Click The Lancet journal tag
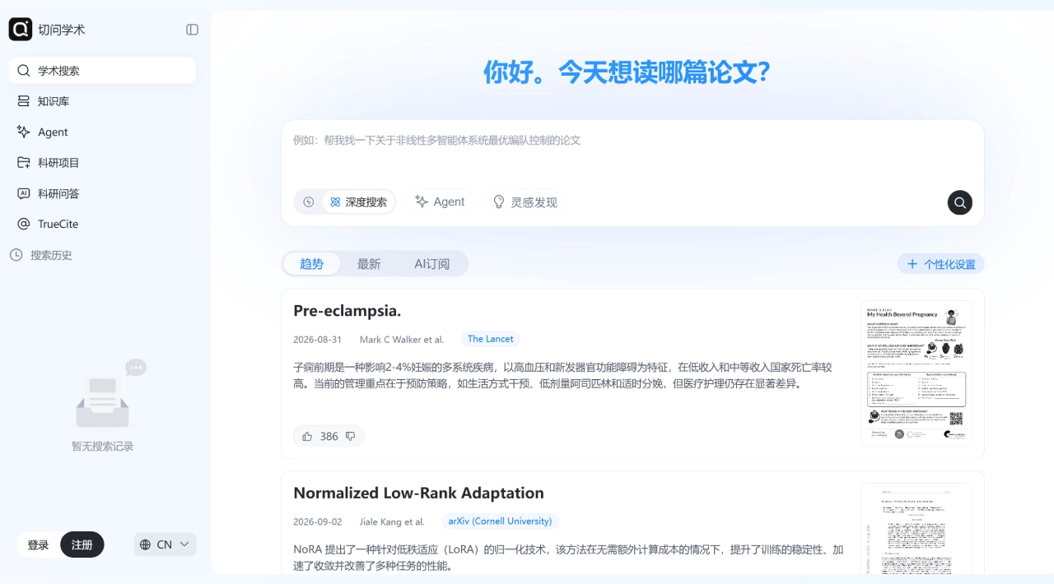This screenshot has width=1054, height=584. [x=491, y=339]
